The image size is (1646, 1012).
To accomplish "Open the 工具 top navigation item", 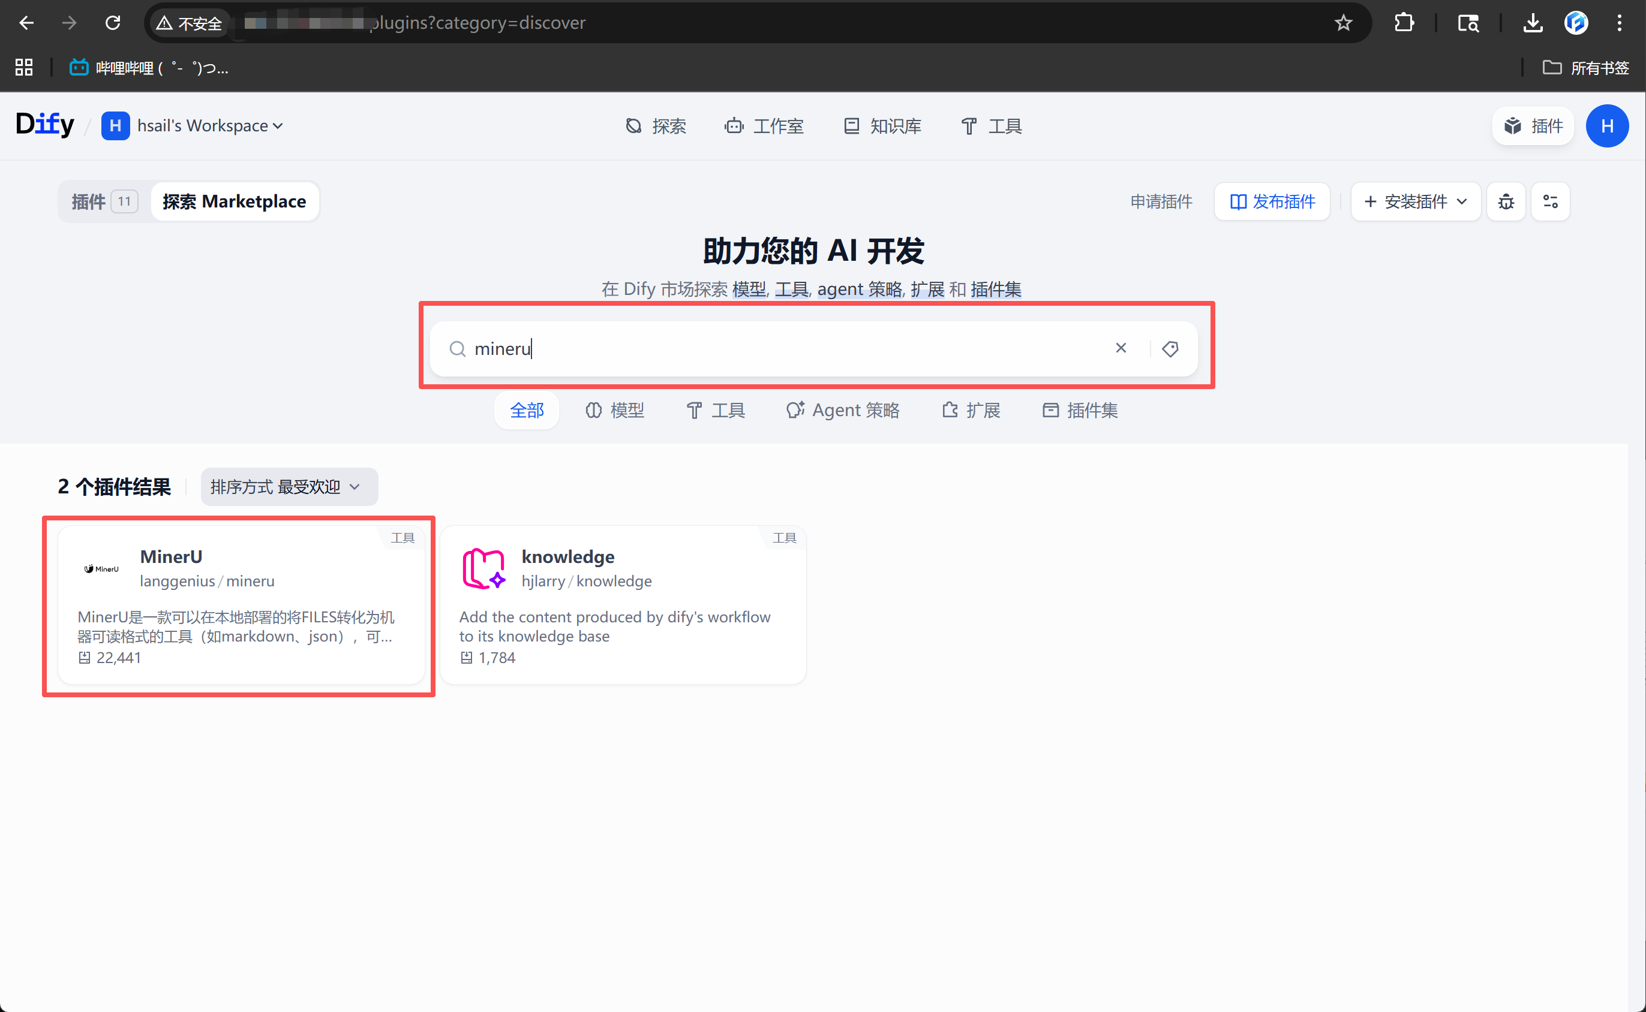I will click(992, 126).
